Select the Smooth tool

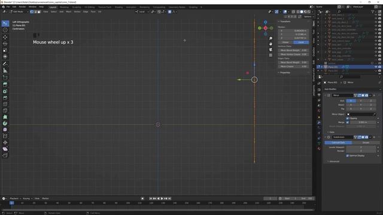5,130
